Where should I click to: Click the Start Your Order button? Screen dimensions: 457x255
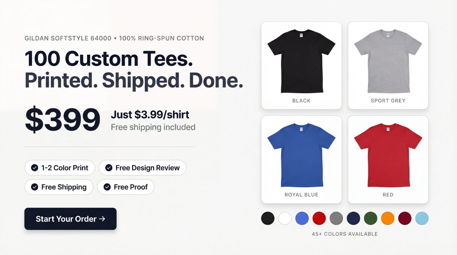coord(71,219)
